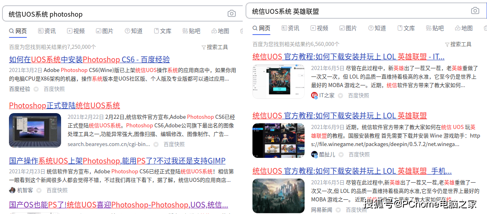Click 百度快照 link next to 百度经验
The width and height of the screenshot is (487, 214).
coord(54,90)
